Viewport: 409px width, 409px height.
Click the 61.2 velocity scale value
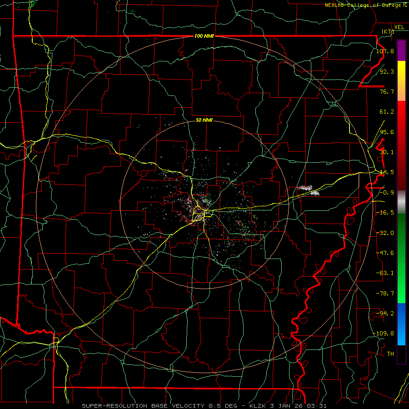(x=387, y=112)
